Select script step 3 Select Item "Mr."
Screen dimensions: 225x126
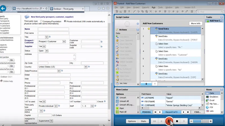click(175, 46)
